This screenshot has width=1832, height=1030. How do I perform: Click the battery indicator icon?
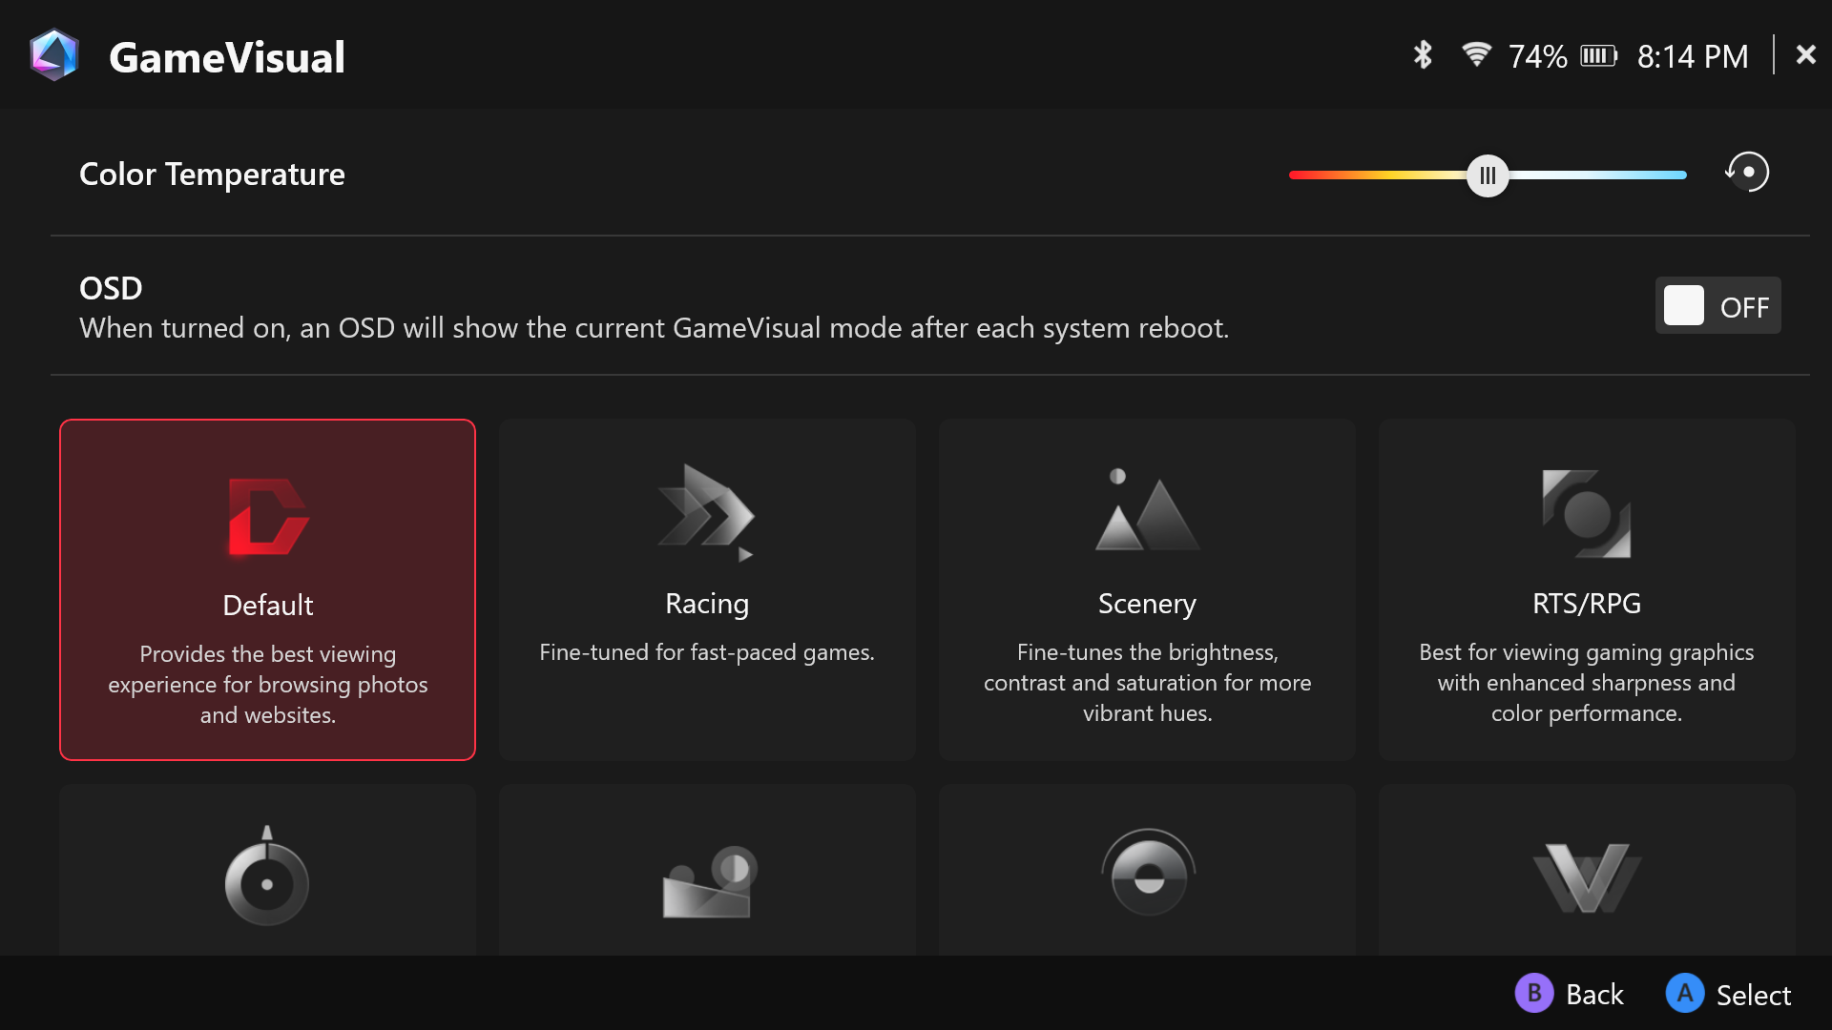(1599, 55)
